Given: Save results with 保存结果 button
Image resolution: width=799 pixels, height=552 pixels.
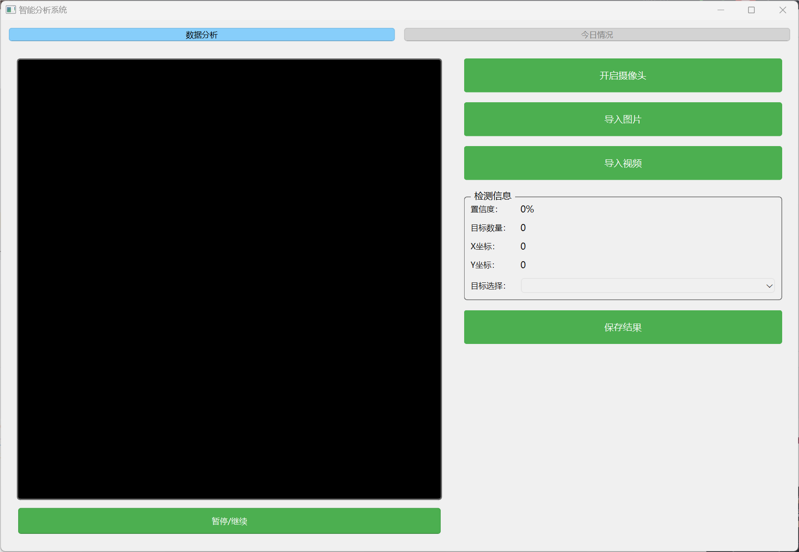Looking at the screenshot, I should pyautogui.click(x=623, y=327).
